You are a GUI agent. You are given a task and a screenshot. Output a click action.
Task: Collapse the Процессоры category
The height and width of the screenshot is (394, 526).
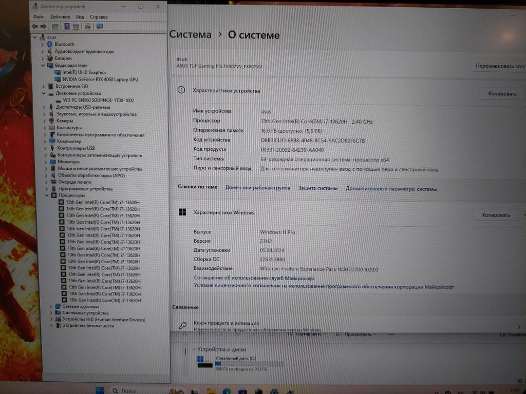(47, 195)
